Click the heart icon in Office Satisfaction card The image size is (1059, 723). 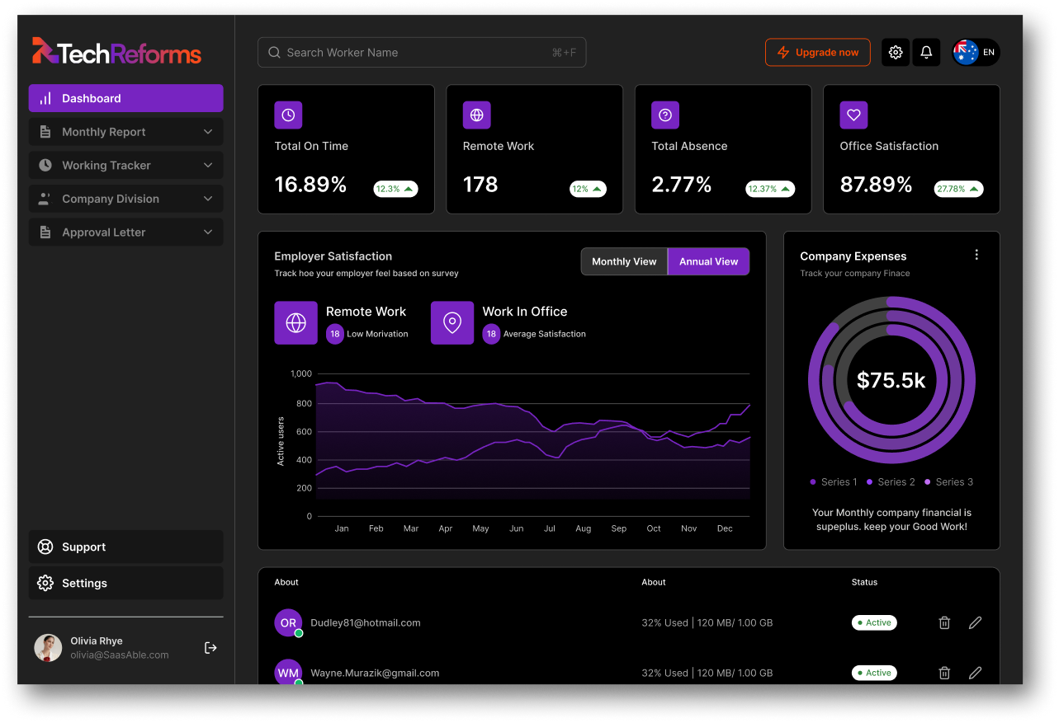(x=853, y=115)
